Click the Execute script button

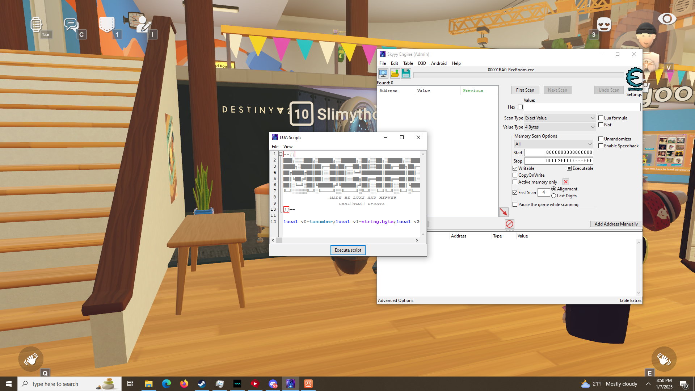(347, 250)
